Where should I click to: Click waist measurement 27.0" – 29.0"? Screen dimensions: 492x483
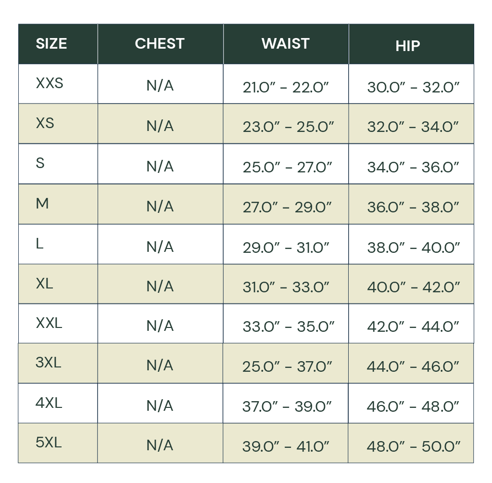tap(287, 208)
